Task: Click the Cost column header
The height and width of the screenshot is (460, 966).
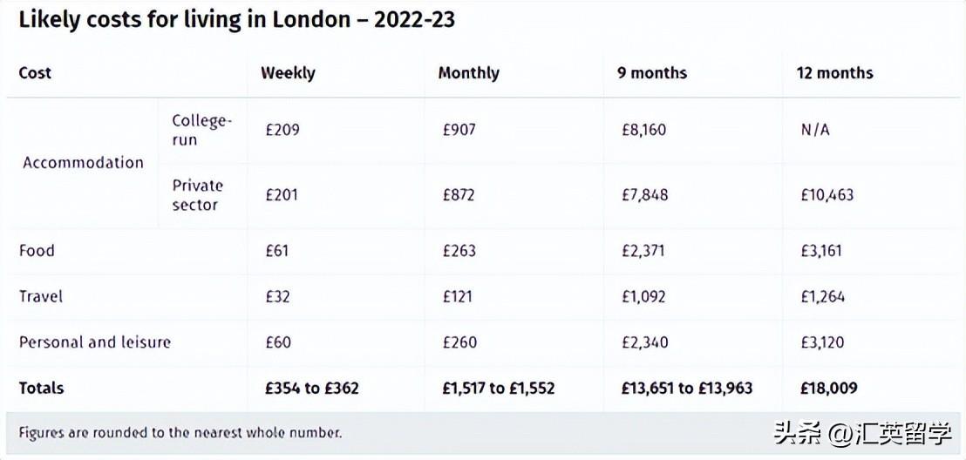Action: tap(35, 73)
